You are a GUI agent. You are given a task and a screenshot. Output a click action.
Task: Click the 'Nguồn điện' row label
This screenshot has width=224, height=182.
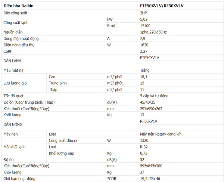point(13,32)
